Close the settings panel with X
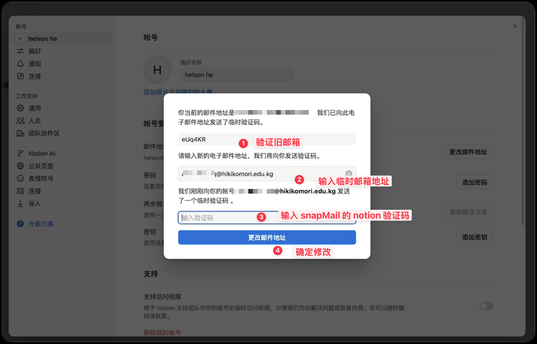The image size is (537, 344). pyautogui.click(x=515, y=26)
